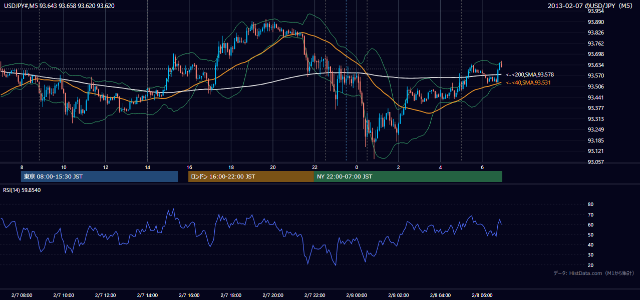Click the 2/7 16:00 time label

click(x=189, y=295)
